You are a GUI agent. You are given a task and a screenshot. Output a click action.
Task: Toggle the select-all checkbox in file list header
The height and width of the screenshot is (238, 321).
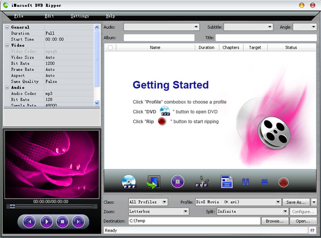click(110, 47)
